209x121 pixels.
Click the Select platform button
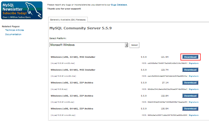[134, 45]
